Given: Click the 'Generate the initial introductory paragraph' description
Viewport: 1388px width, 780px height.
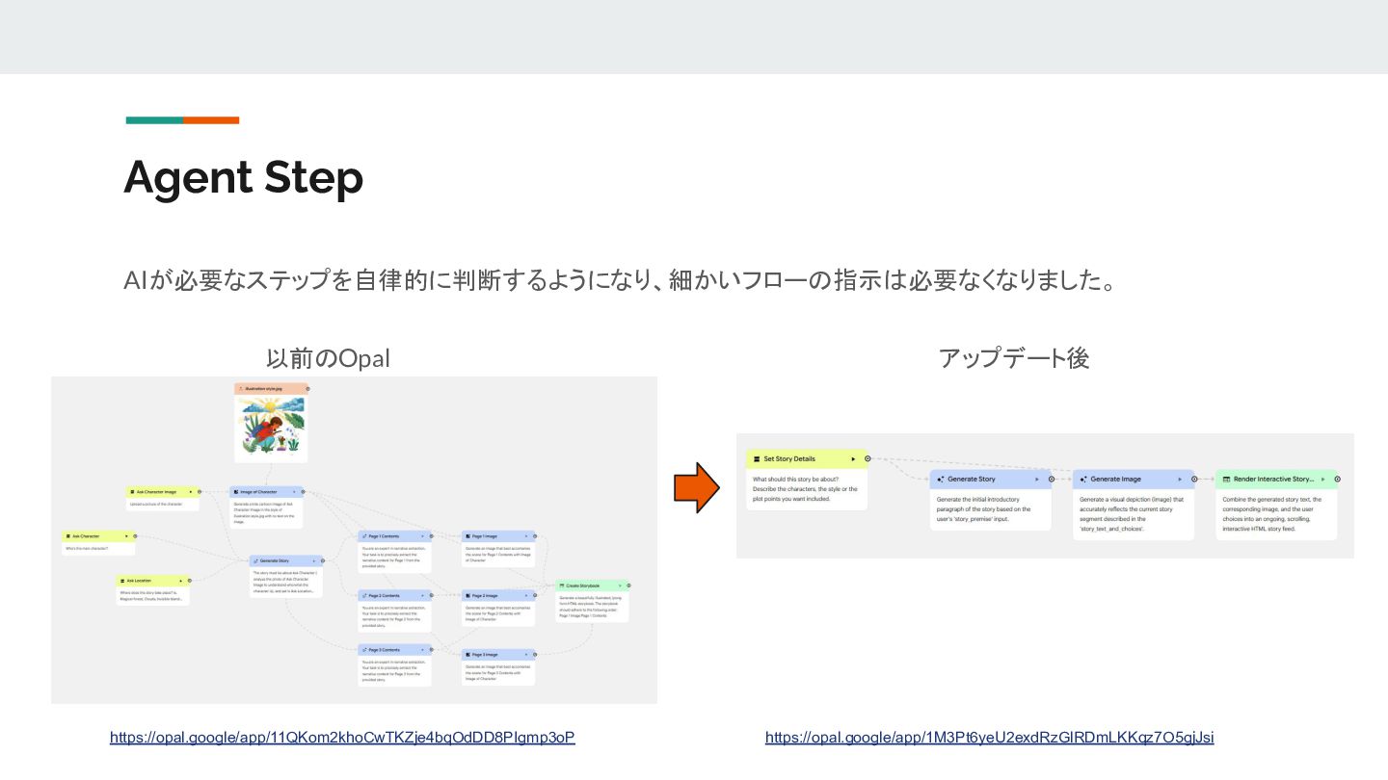Looking at the screenshot, I should point(984,509).
